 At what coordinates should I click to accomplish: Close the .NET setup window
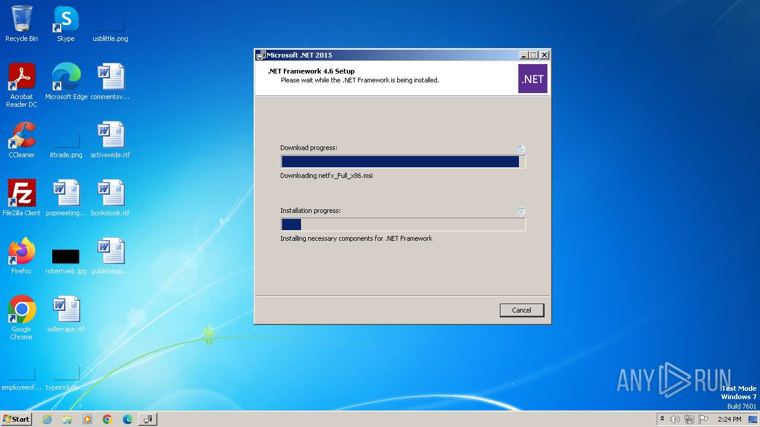click(x=544, y=55)
